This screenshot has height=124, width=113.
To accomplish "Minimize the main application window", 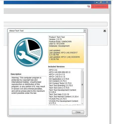I will (97, 2).
